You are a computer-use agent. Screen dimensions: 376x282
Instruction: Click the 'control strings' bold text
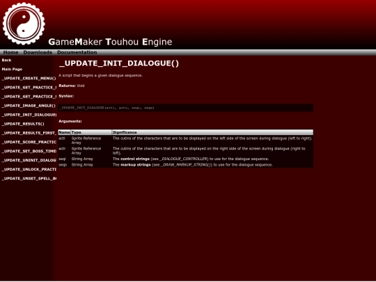click(x=135, y=159)
